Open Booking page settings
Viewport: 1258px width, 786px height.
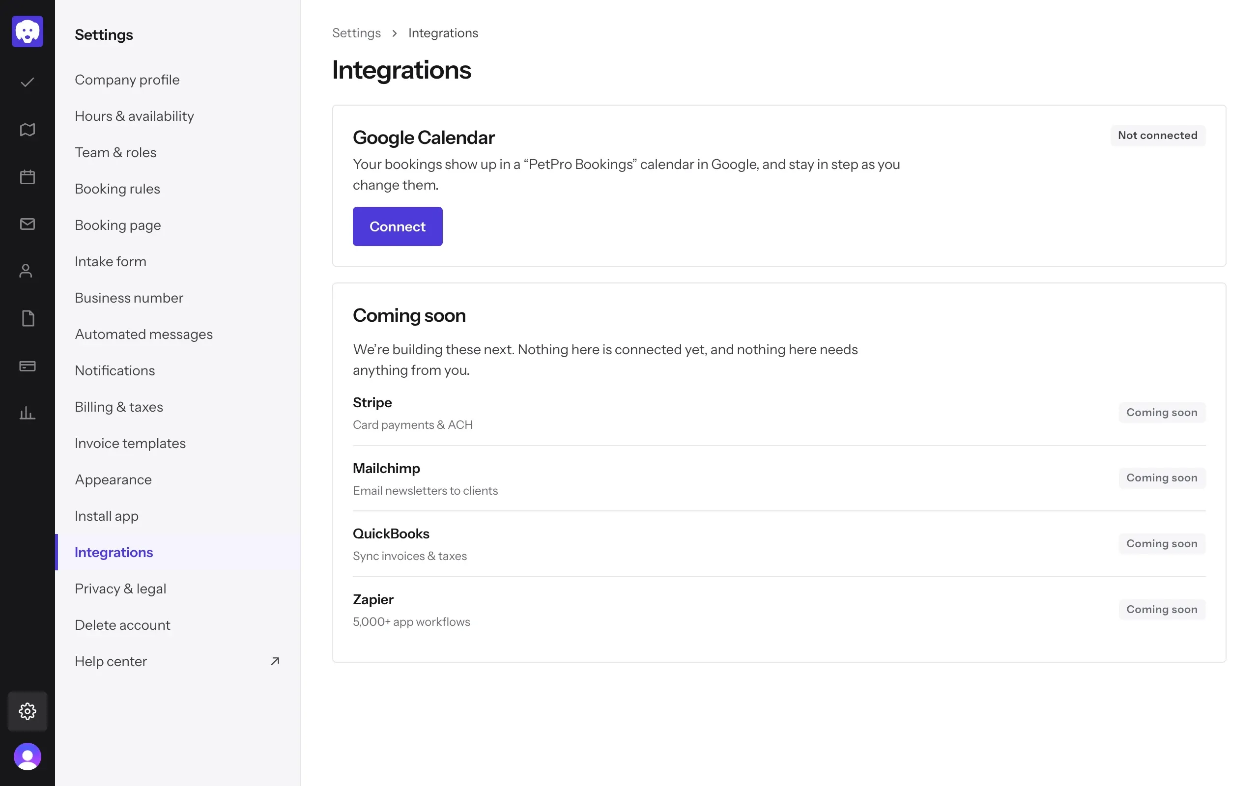(x=178, y=225)
